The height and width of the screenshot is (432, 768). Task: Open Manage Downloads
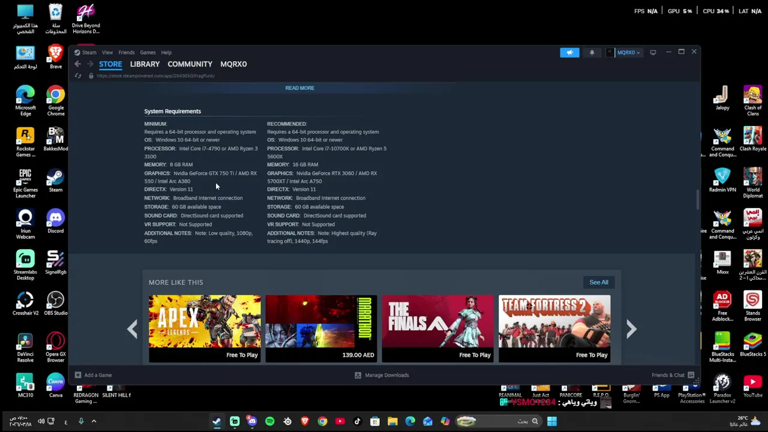point(382,375)
